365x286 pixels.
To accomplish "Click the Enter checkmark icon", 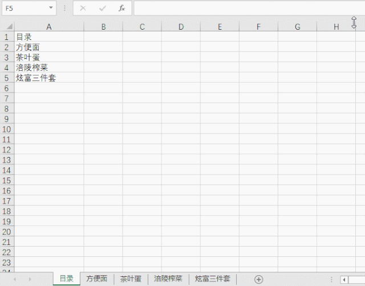I will pos(102,9).
